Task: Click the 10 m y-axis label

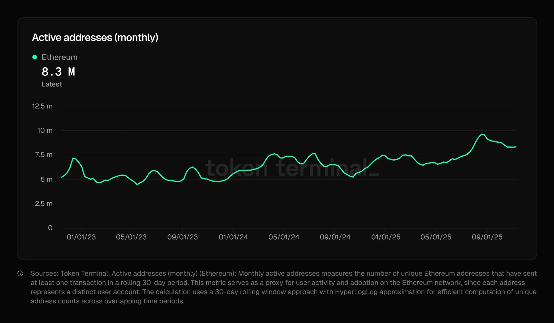Action: coord(45,130)
